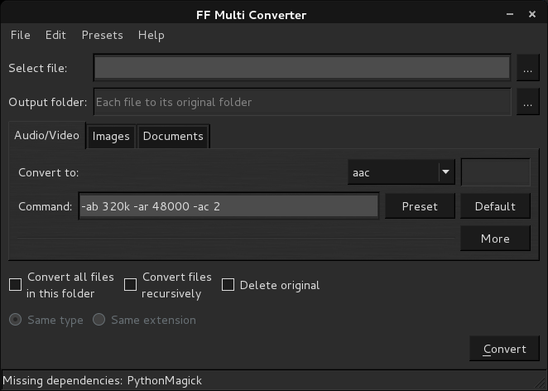
Task: Open the Convert to format dropdown showing aac
Action: tap(401, 172)
